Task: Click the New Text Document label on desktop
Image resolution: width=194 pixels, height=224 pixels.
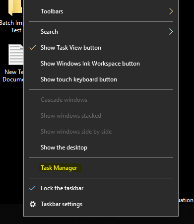Action: 13,75
